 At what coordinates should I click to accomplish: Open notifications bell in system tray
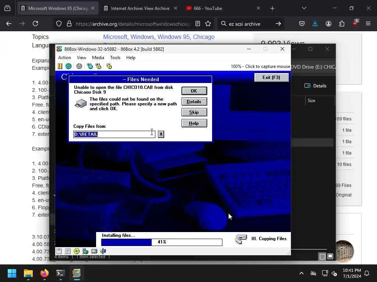(x=367, y=273)
